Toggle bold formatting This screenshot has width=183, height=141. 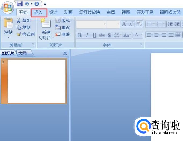point(80,35)
